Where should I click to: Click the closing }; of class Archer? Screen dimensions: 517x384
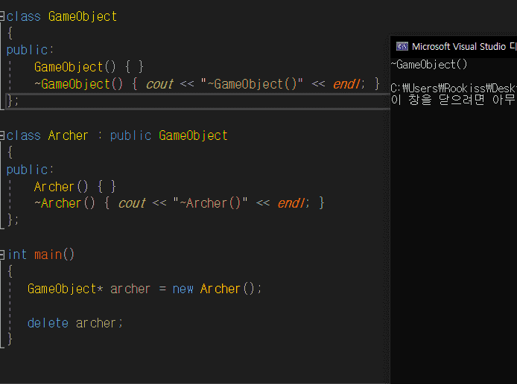point(13,220)
